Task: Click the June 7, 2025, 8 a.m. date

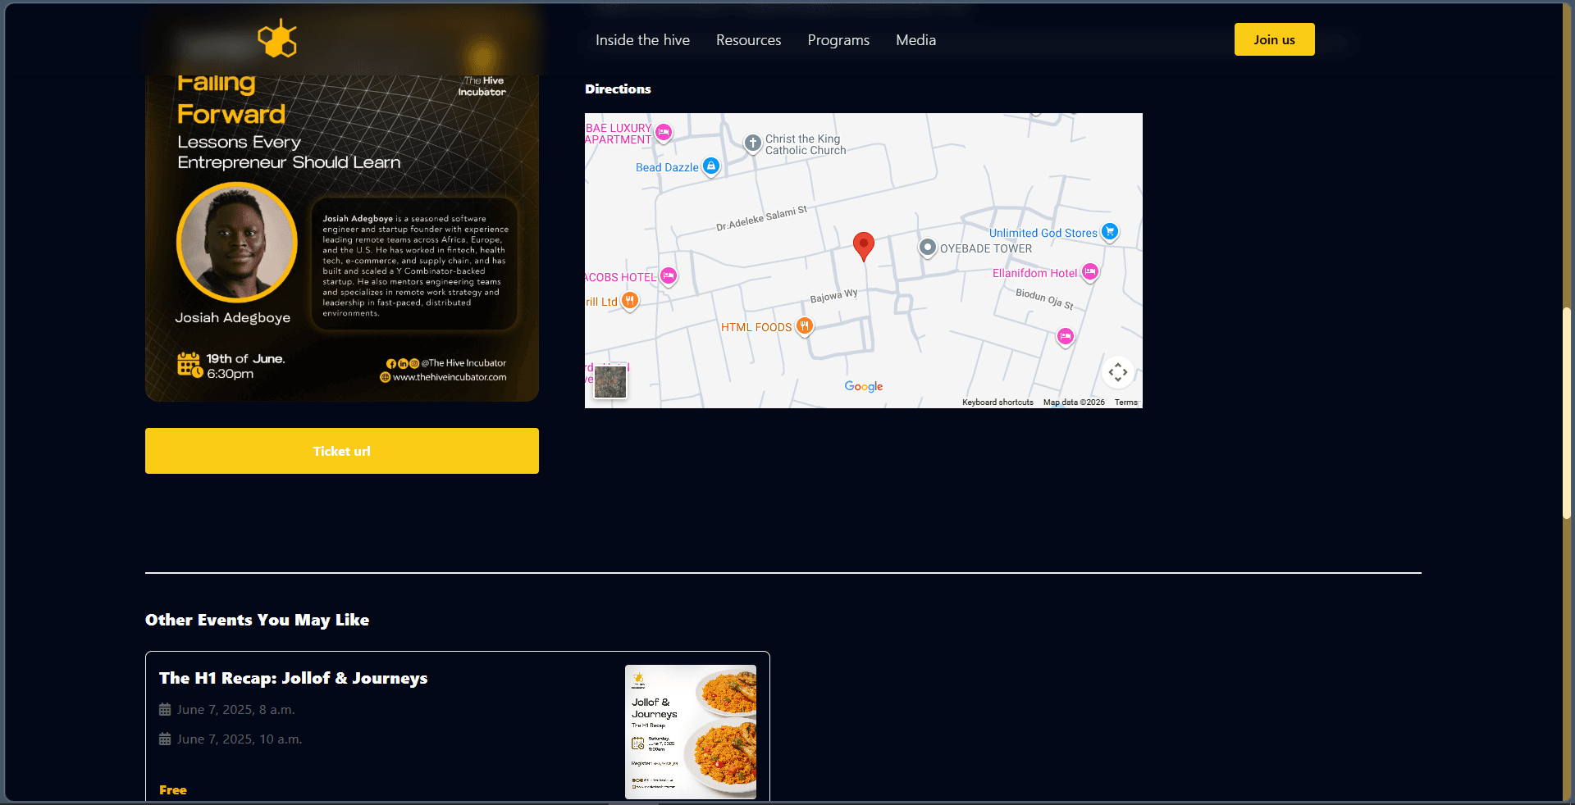Action: pos(236,710)
